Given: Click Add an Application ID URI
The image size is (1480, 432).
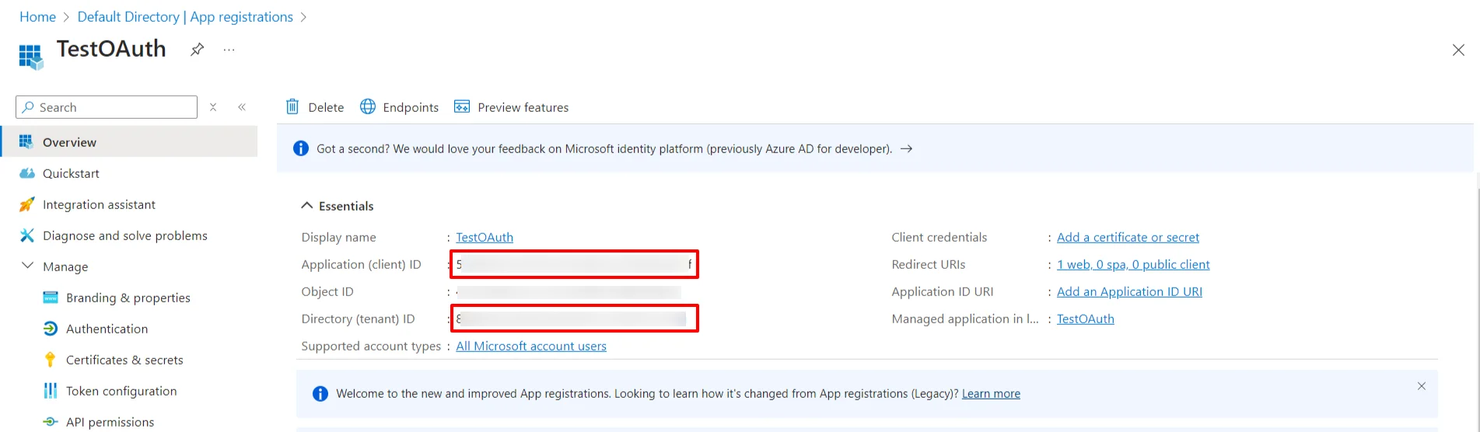Looking at the screenshot, I should (x=1129, y=291).
